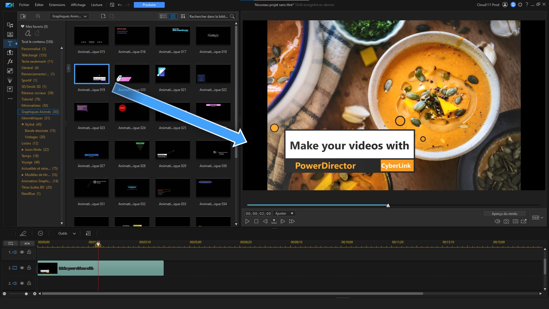Click the import media folder icon
Image resolution: width=549 pixels, height=309 pixels.
[x=23, y=16]
